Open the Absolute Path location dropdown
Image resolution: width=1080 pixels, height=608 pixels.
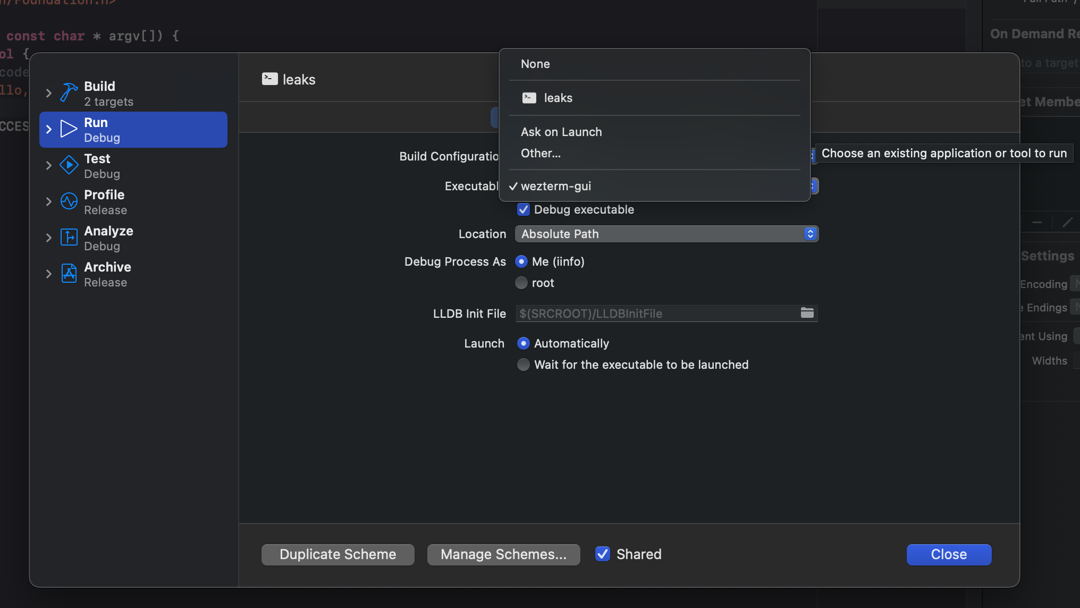(666, 234)
